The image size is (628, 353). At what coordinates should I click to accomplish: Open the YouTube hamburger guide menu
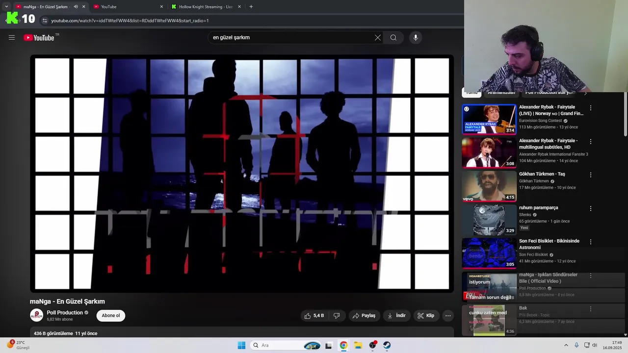point(12,37)
